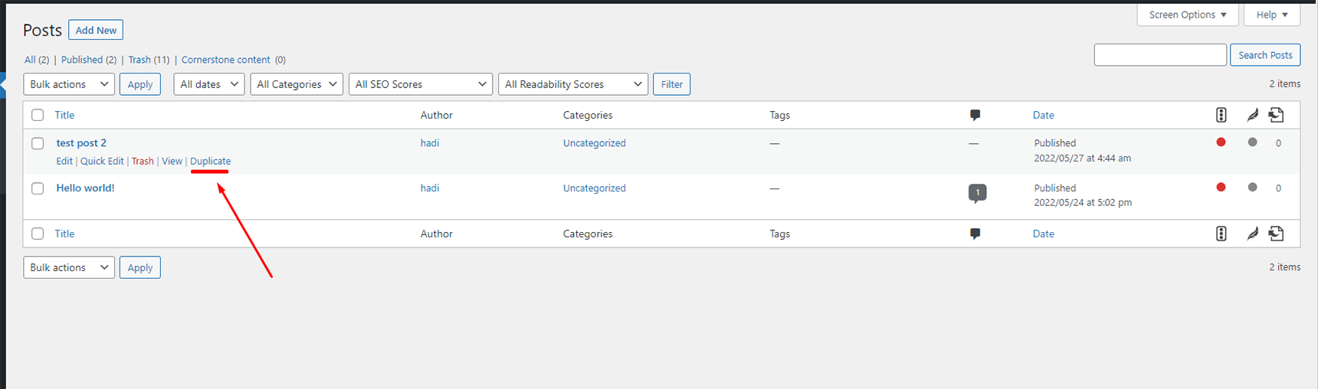The height and width of the screenshot is (389, 1318).
Task: Sort by Date in table header
Action: pos(1044,115)
